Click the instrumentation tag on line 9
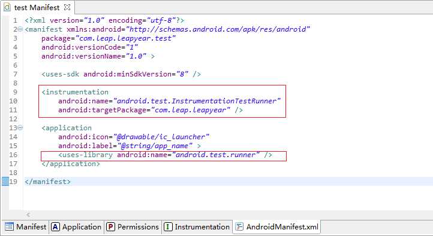The width and height of the screenshot is (433, 236). click(x=75, y=92)
